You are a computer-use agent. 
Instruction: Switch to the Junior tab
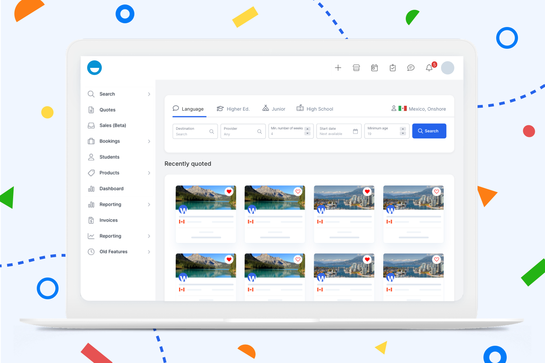coord(274,109)
